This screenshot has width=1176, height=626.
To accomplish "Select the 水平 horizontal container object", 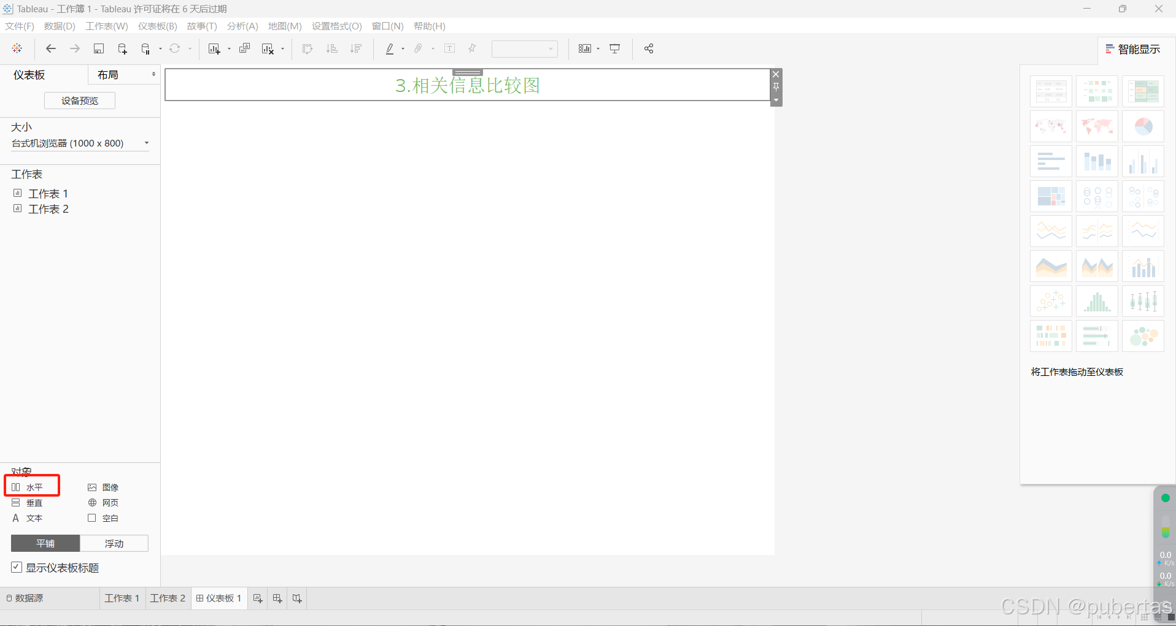I will (27, 487).
